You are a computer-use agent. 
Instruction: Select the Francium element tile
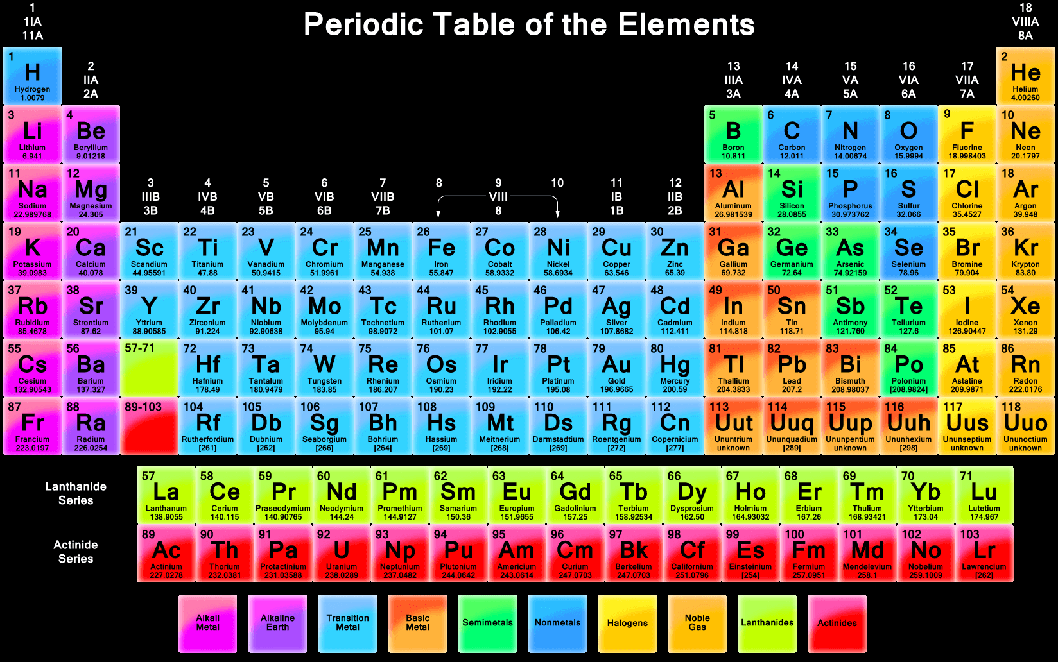(32, 426)
